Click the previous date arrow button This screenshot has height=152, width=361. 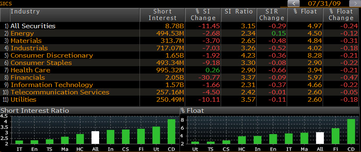(294, 3)
